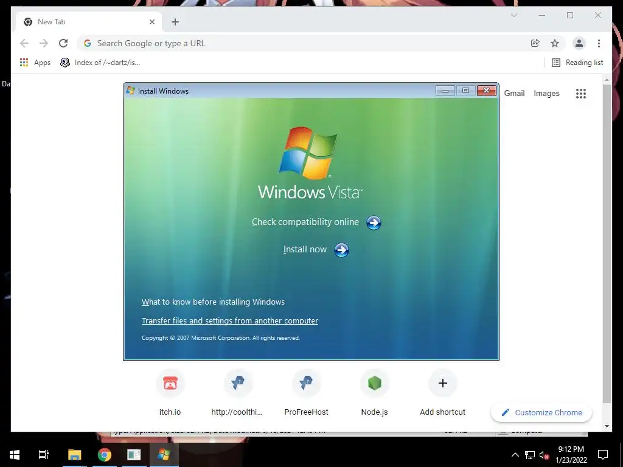
Task: Click the Share this page icon
Action: [x=535, y=43]
